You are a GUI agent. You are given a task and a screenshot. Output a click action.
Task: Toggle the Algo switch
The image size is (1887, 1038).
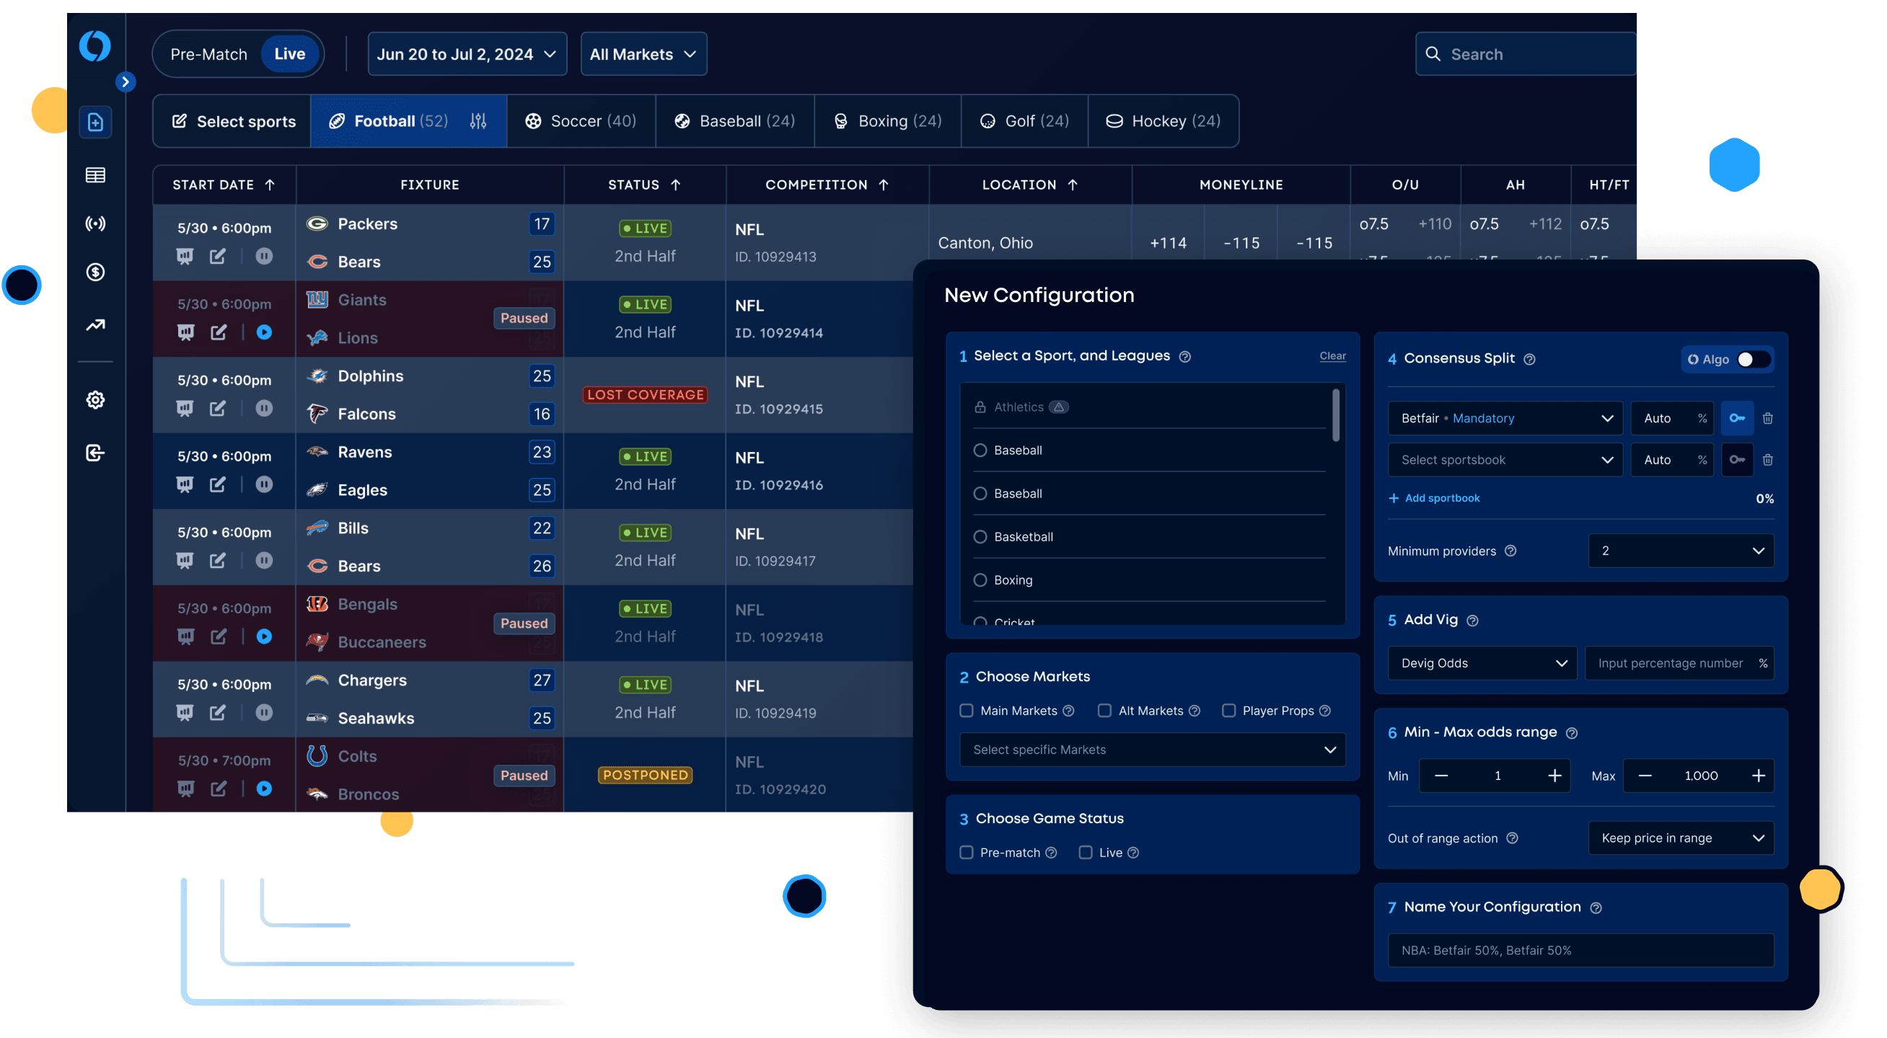[1753, 360]
